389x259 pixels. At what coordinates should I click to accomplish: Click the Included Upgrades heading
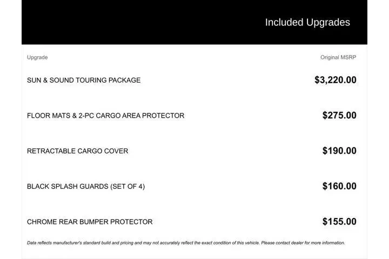point(307,23)
